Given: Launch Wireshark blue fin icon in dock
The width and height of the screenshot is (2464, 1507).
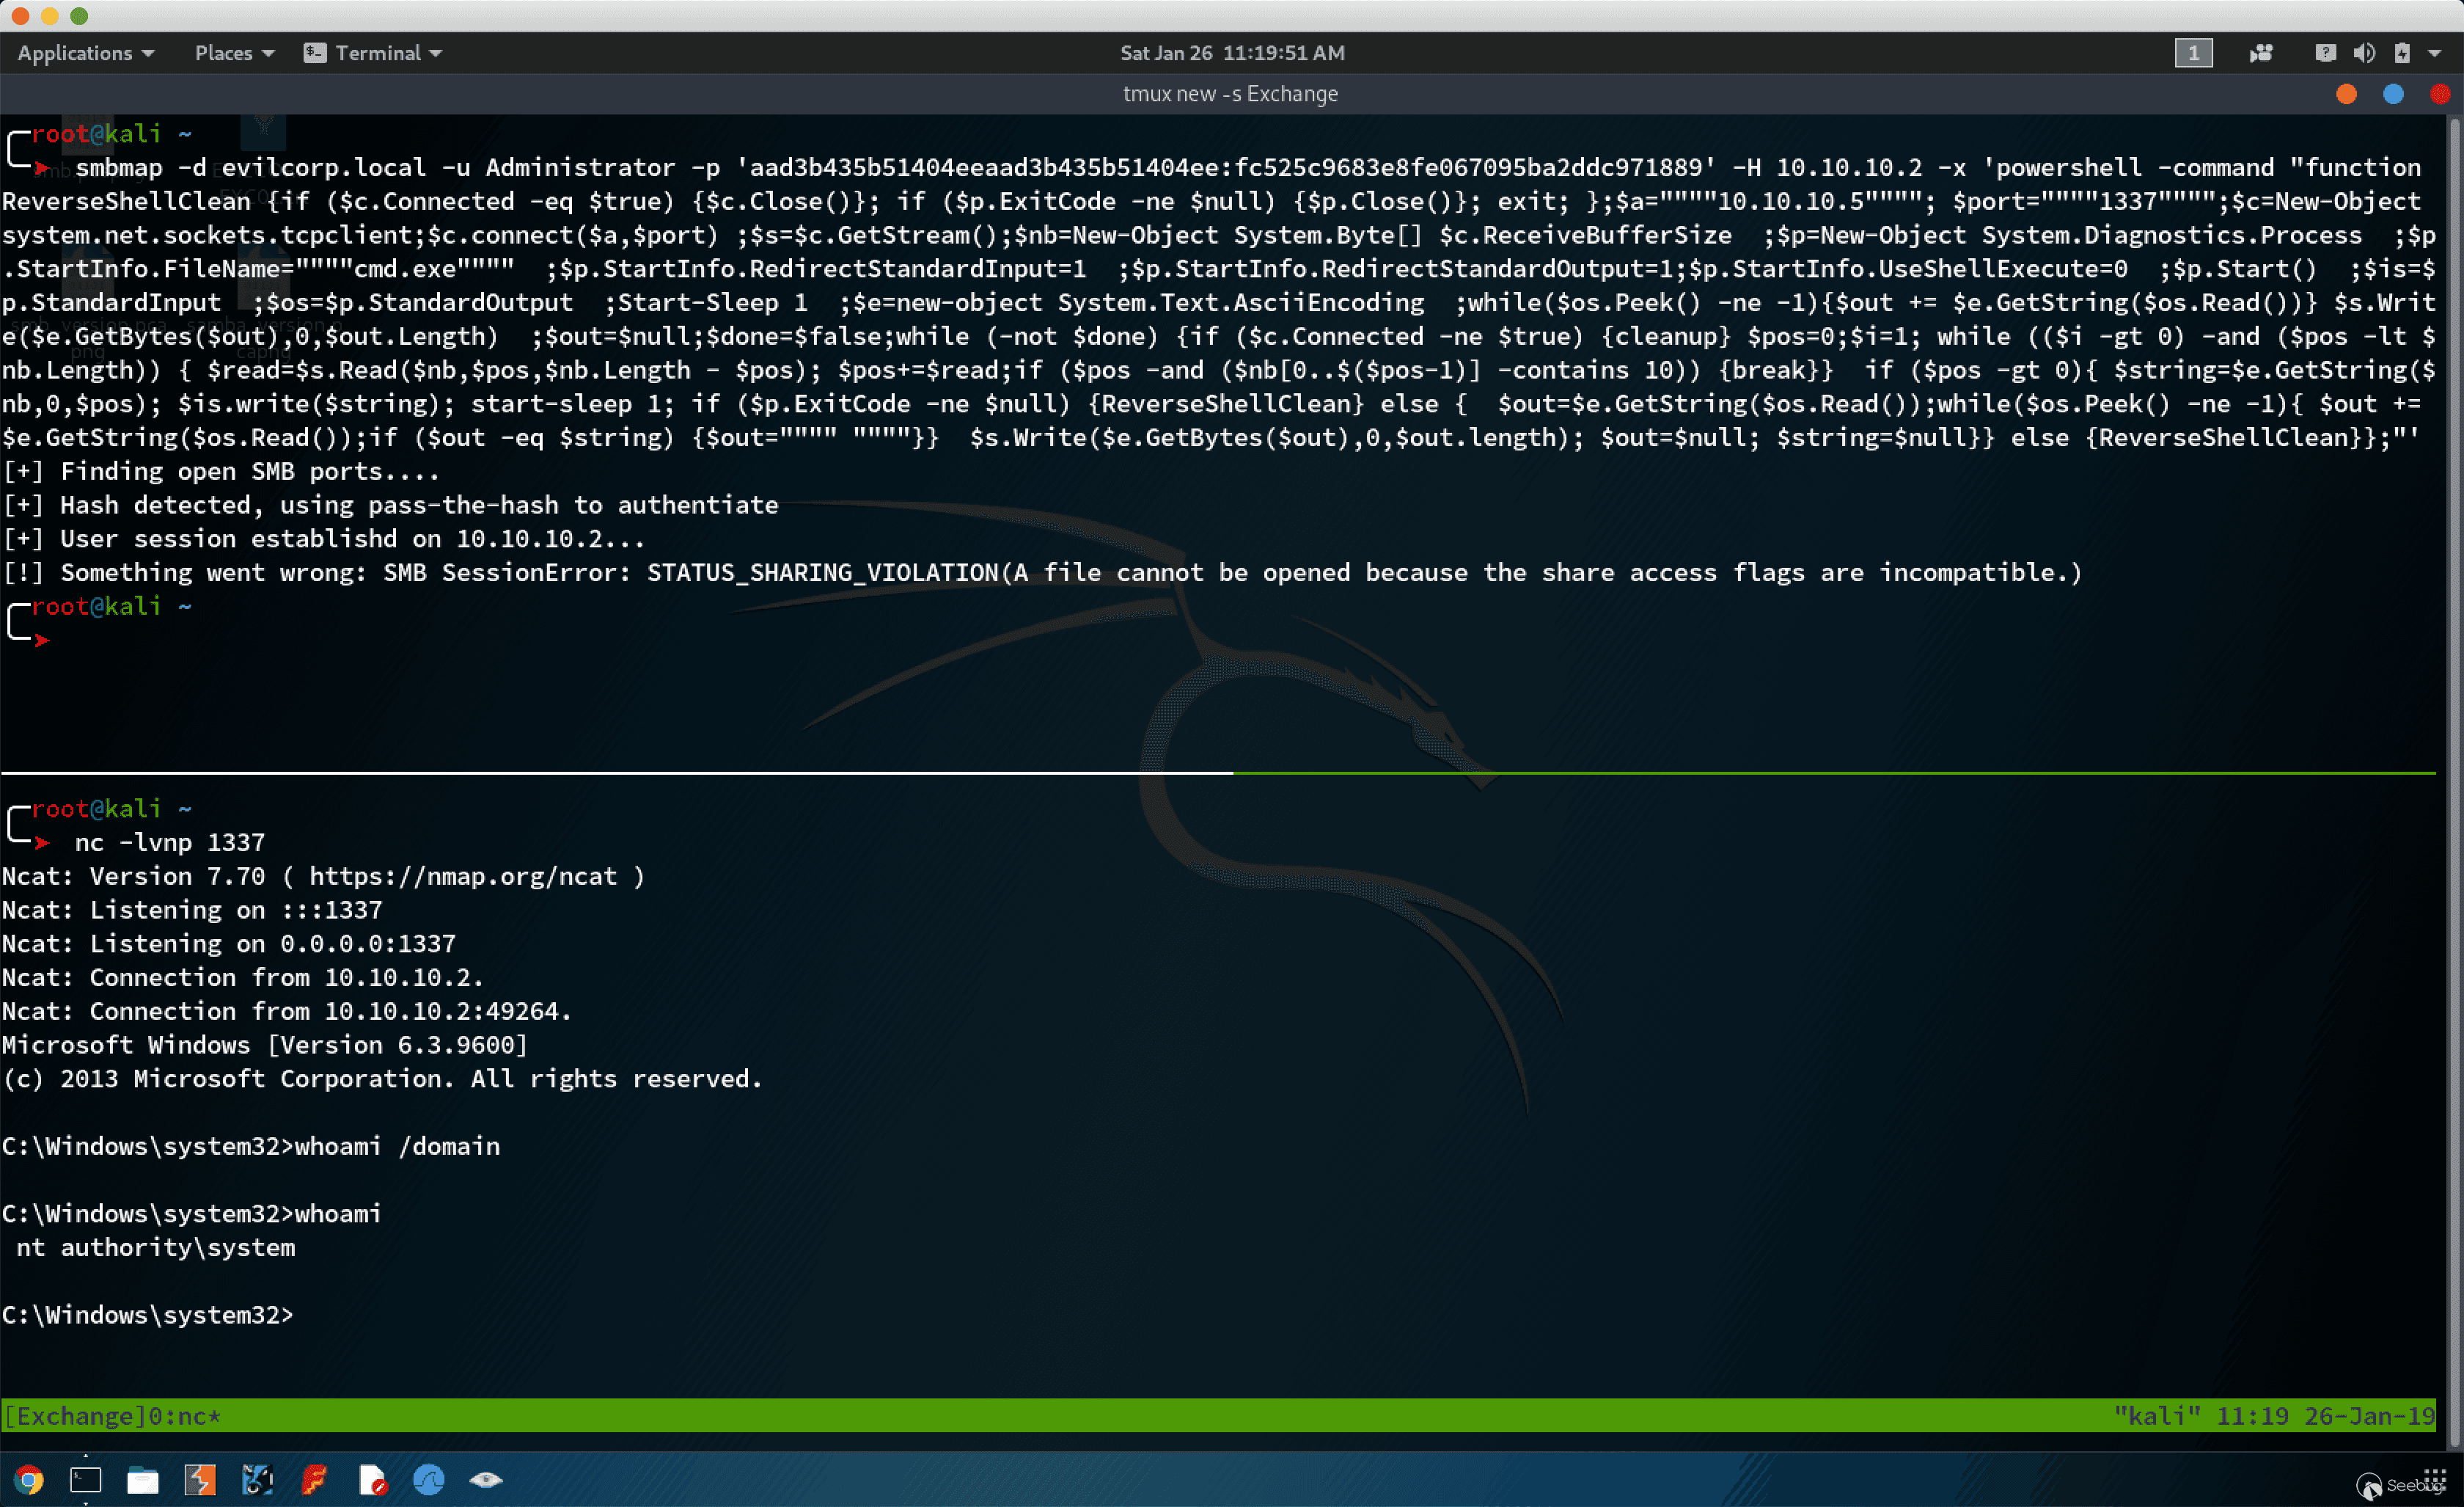Looking at the screenshot, I should click(429, 1479).
